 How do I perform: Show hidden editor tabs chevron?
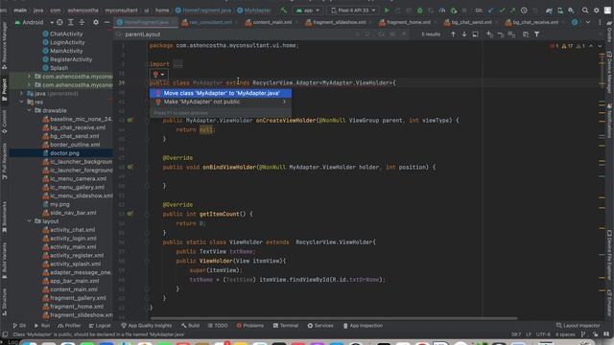point(587,22)
